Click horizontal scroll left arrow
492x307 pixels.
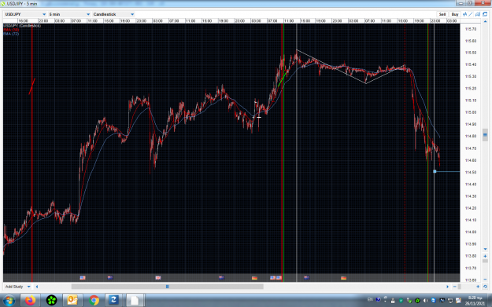37,287
